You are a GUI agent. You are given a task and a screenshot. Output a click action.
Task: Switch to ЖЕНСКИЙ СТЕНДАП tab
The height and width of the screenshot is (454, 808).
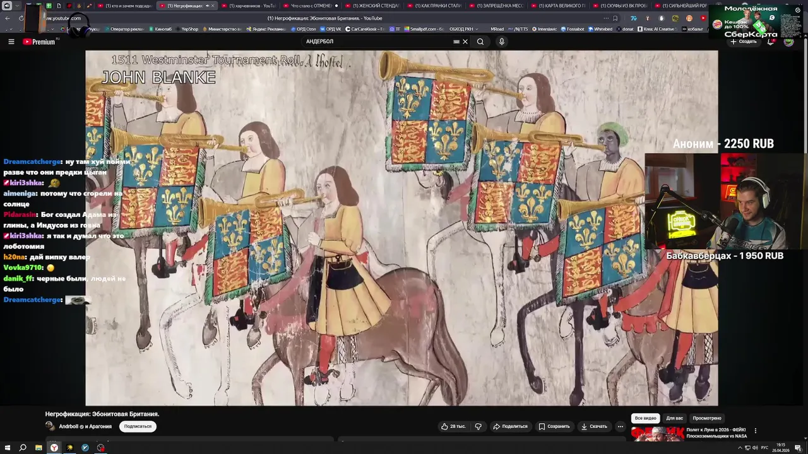[x=372, y=6]
